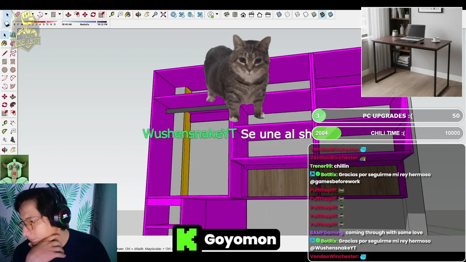Screen dimensions: 466x262
Task: Activate the Zoom magnifier tool
Action: tap(155, 15)
